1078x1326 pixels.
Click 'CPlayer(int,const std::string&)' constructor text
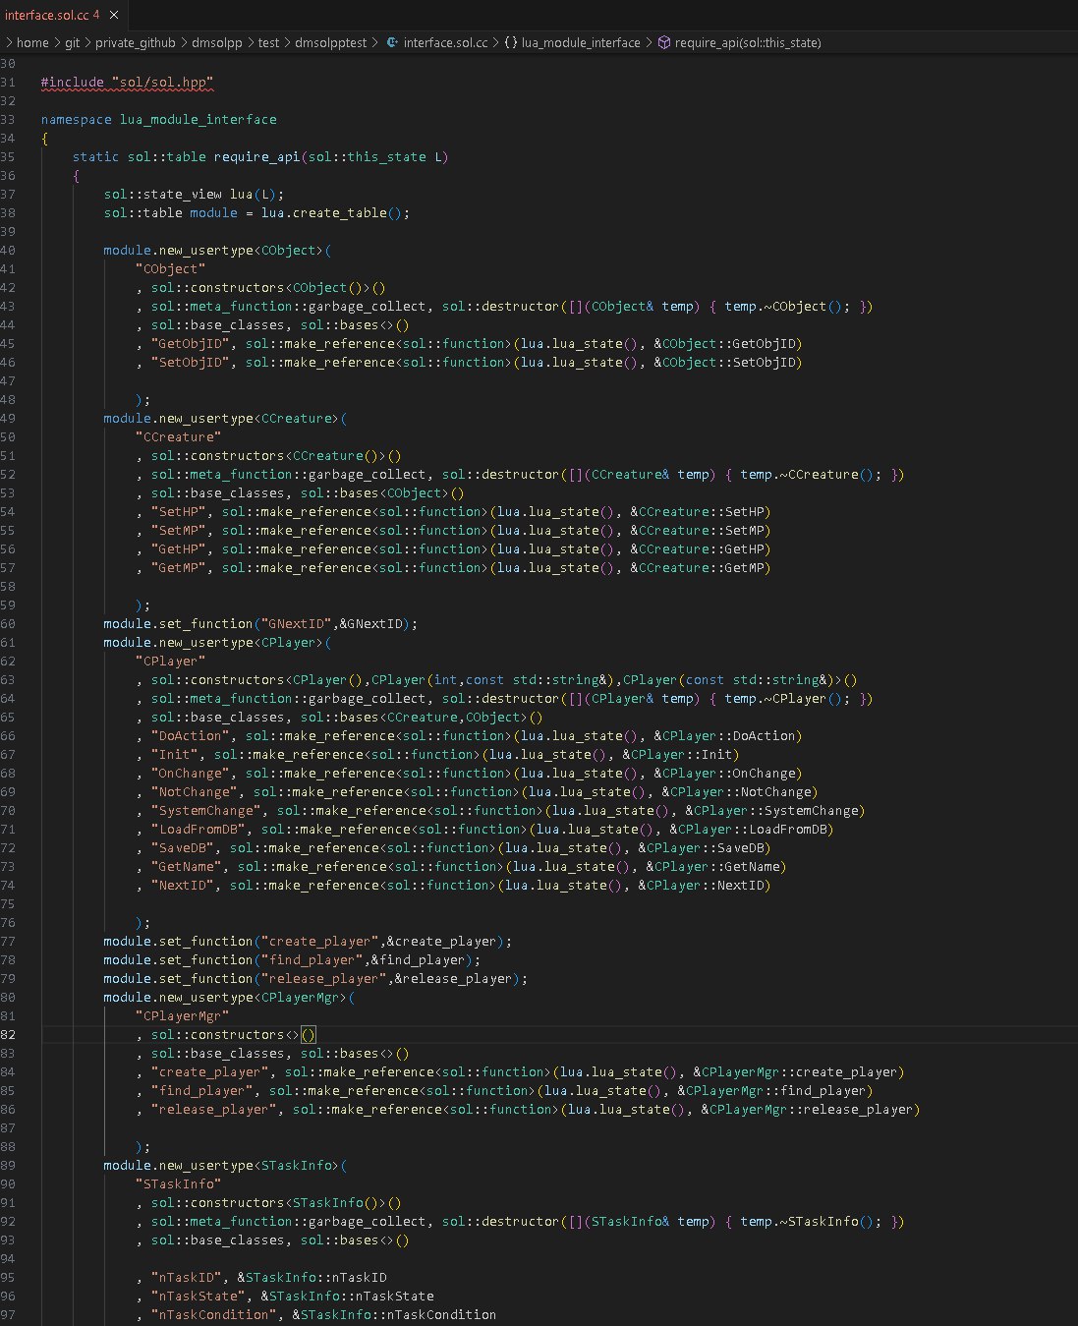pos(492,679)
